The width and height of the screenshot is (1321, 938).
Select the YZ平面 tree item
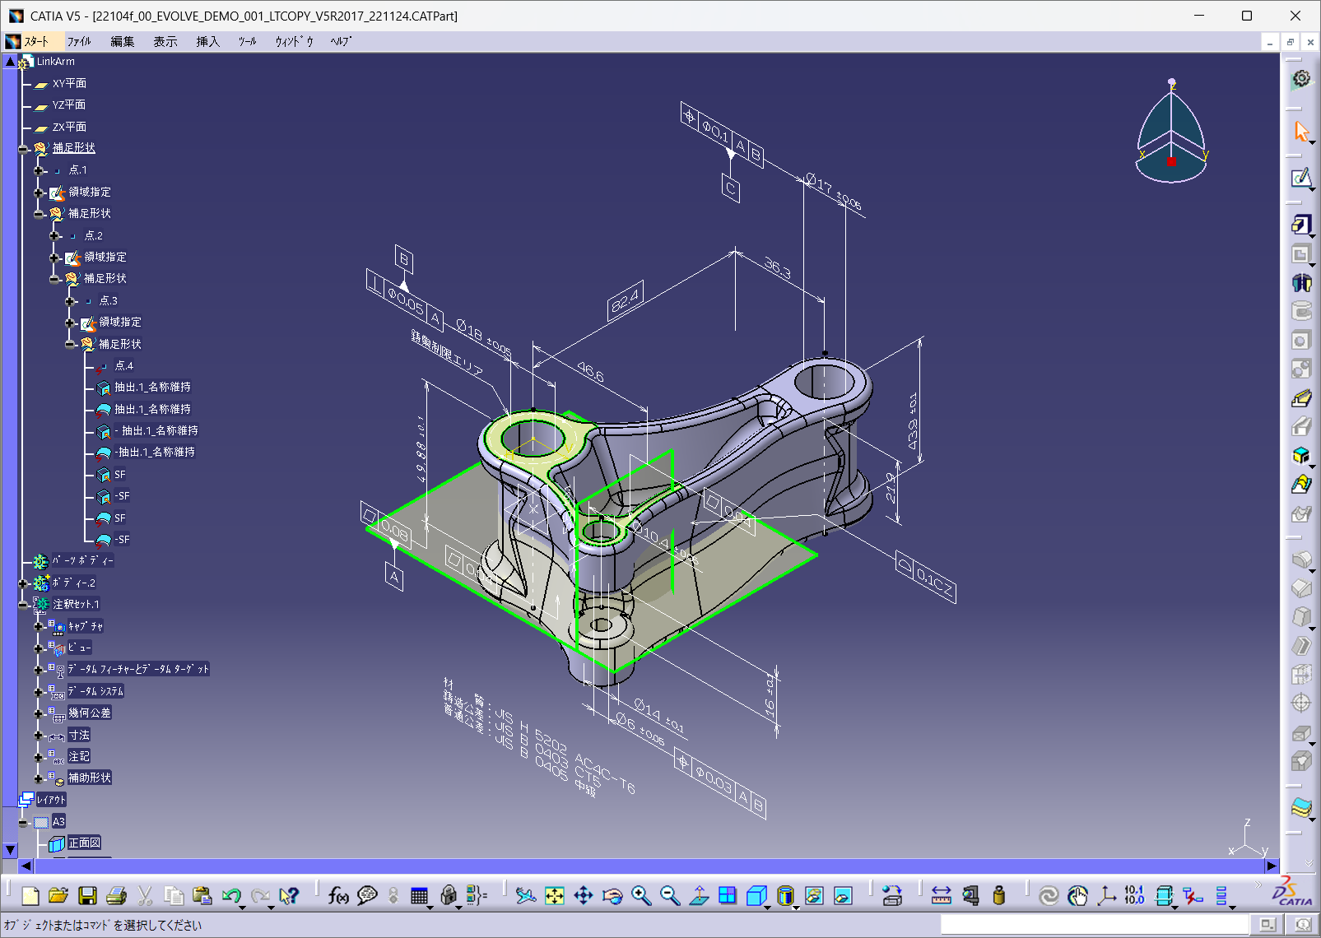point(69,105)
